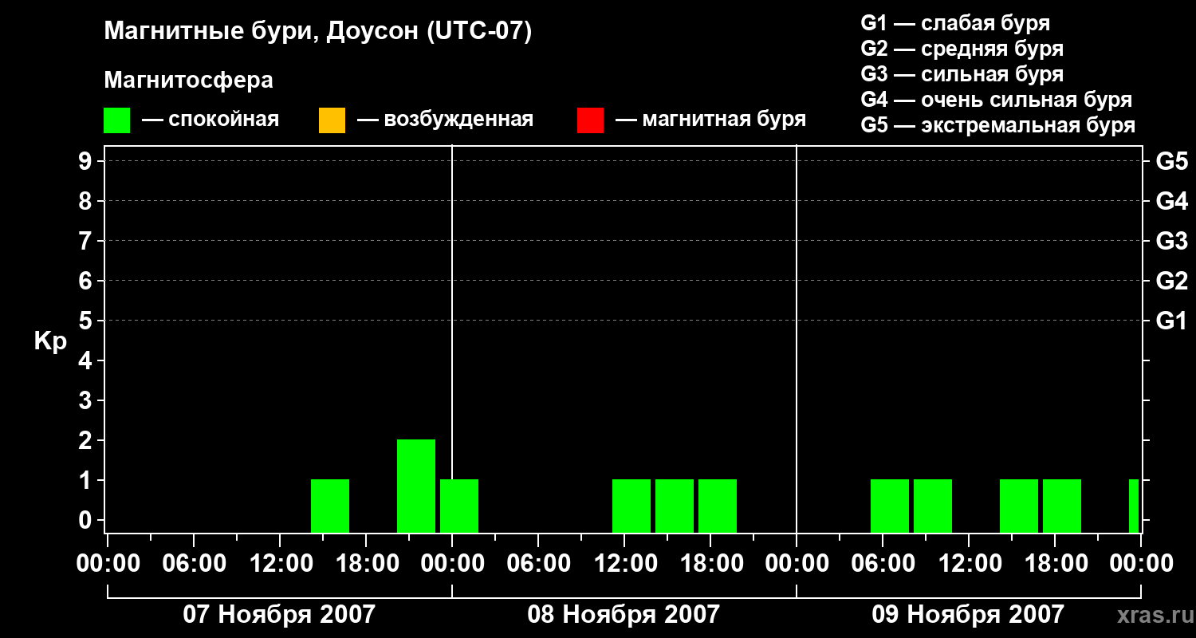This screenshot has height=638, width=1196.
Task: Click the 18:00 time label above 08 Ноября
Action: (x=711, y=564)
